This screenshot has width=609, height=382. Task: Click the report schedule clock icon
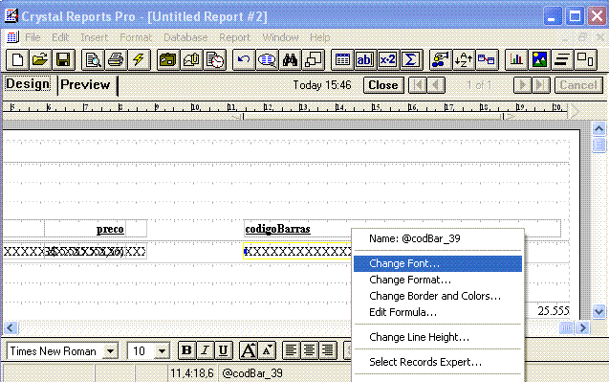click(215, 60)
